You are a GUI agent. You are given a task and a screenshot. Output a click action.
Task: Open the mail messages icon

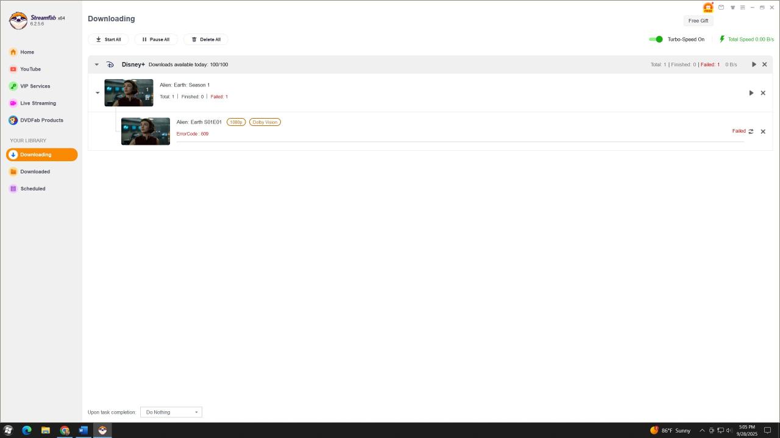pyautogui.click(x=721, y=7)
